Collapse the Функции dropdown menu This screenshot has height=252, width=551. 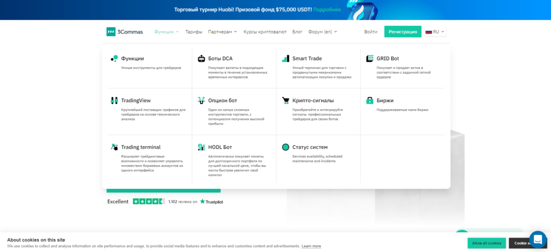pyautogui.click(x=166, y=32)
